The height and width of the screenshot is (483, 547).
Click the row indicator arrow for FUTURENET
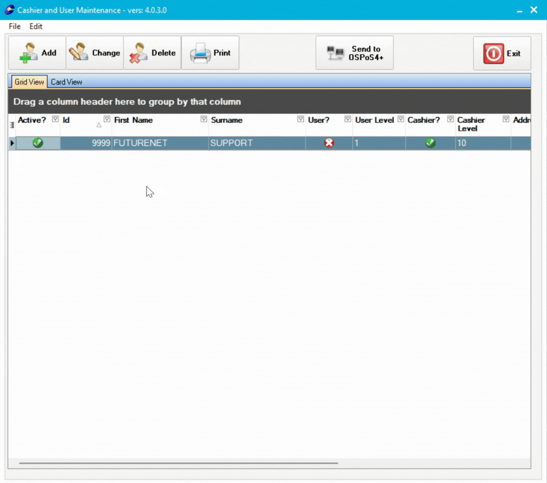tap(12, 143)
